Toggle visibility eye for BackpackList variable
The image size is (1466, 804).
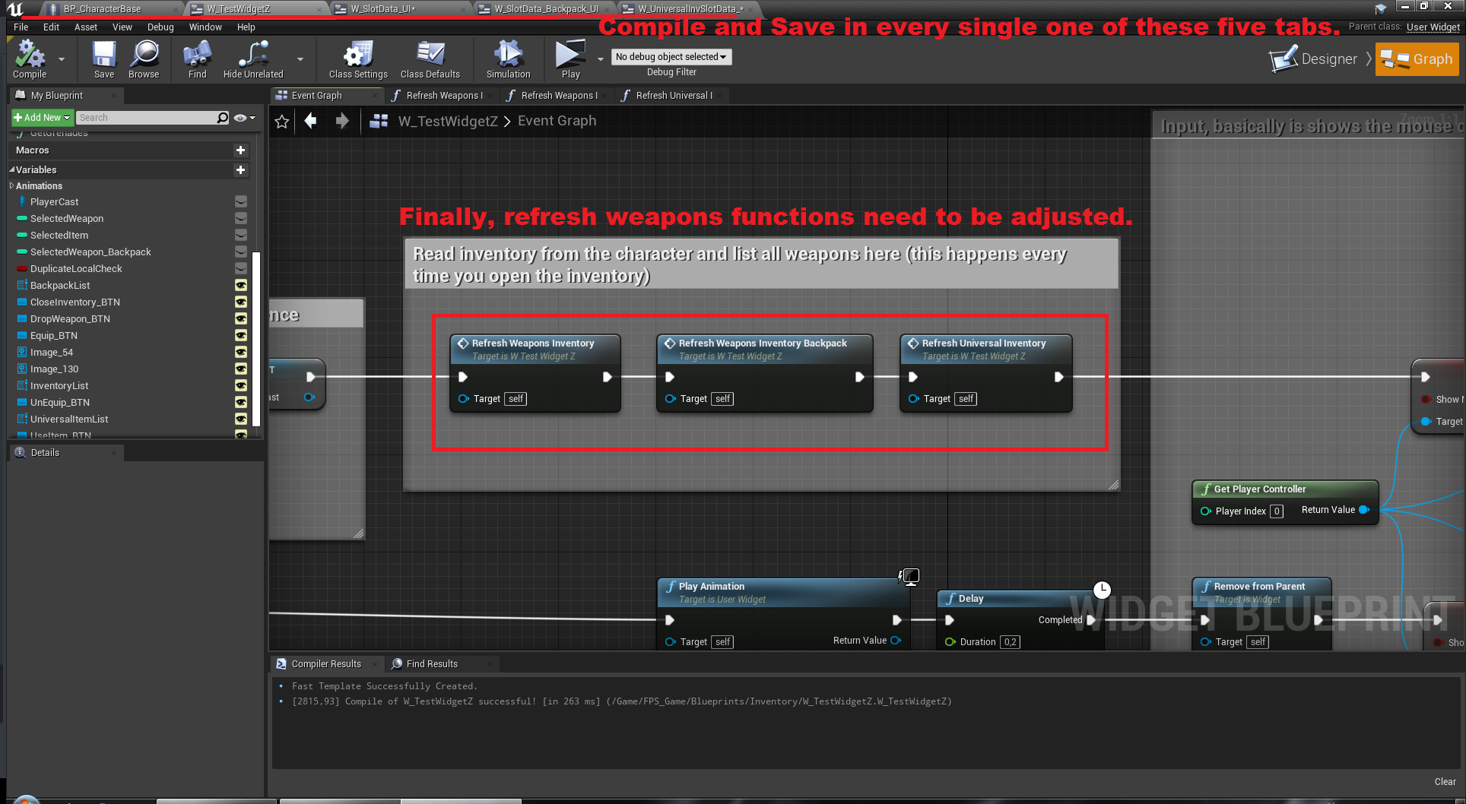(241, 286)
